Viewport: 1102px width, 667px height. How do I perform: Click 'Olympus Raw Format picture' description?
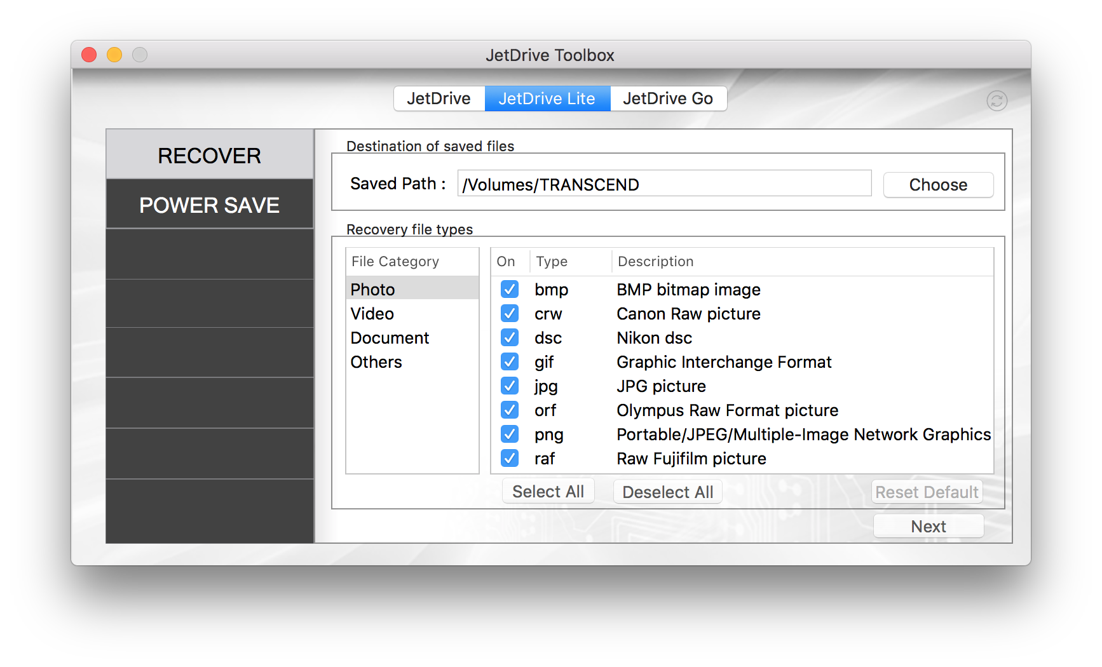727,410
